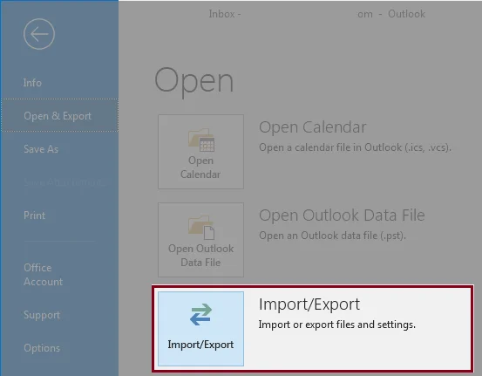Image resolution: width=482 pixels, height=376 pixels.
Task: Go to Office Account
Action: point(43,275)
